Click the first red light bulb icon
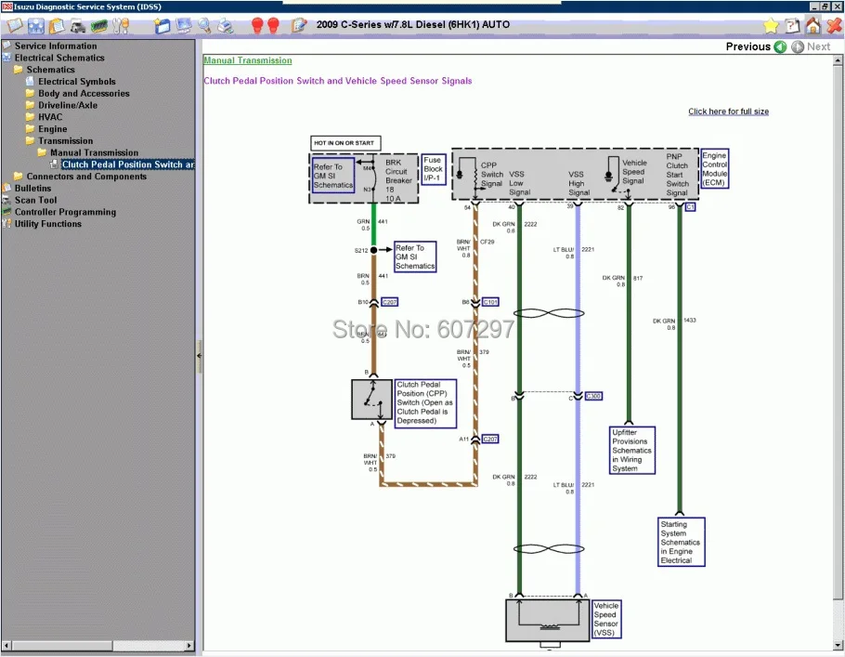This screenshot has width=845, height=657. [x=257, y=25]
